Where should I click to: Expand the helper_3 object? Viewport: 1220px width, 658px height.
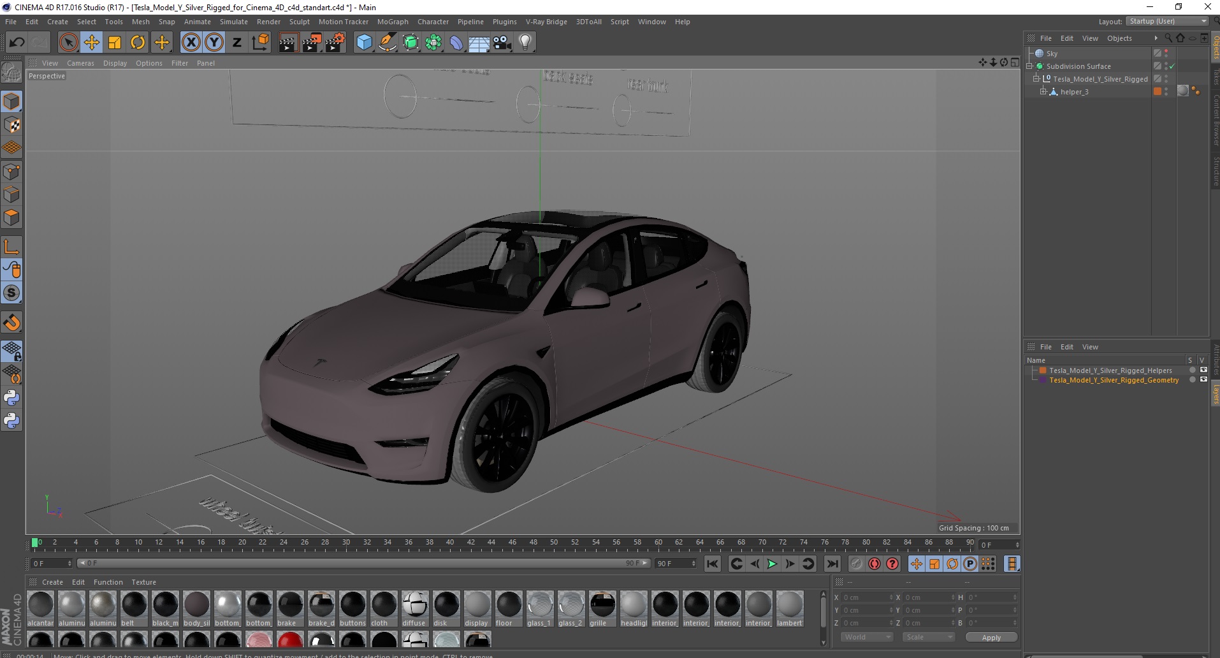[x=1043, y=92]
